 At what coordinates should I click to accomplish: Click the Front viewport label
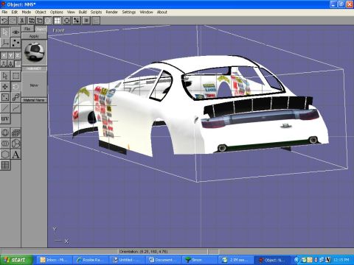tap(58, 30)
